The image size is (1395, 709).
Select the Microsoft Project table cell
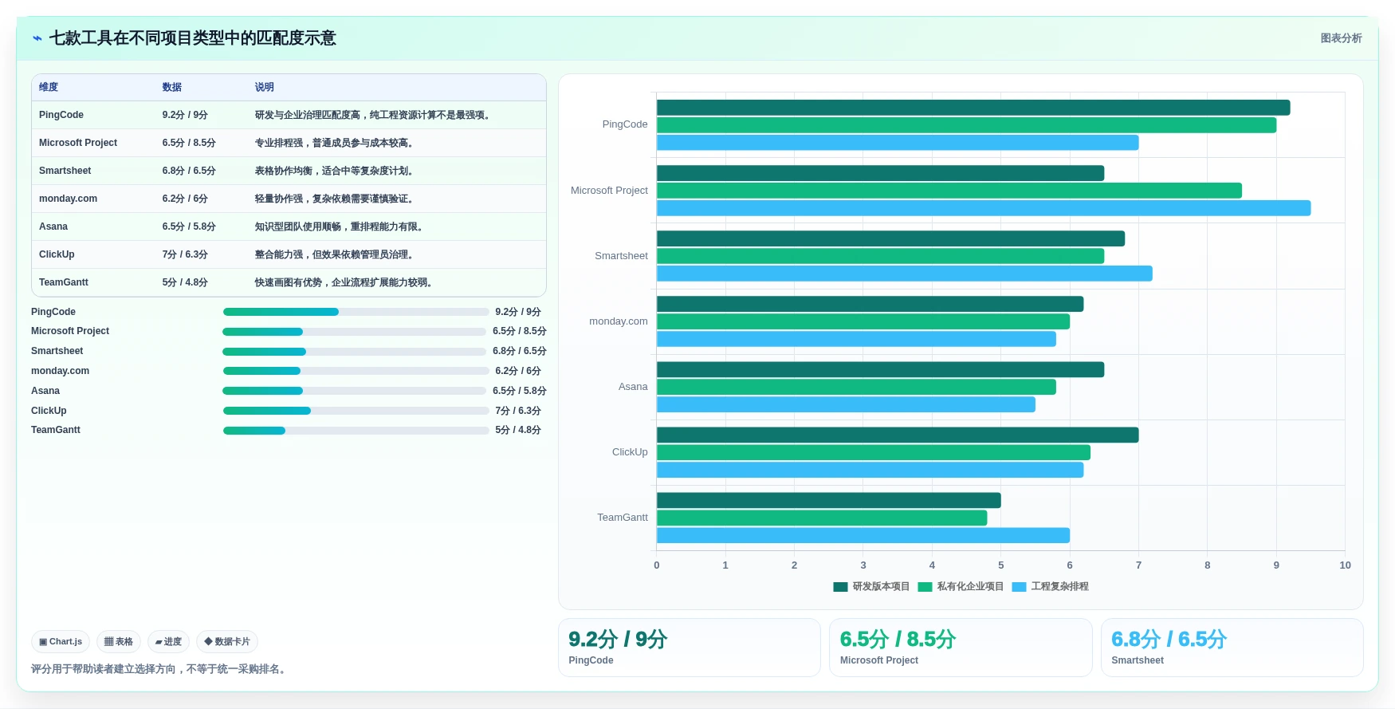pos(78,143)
